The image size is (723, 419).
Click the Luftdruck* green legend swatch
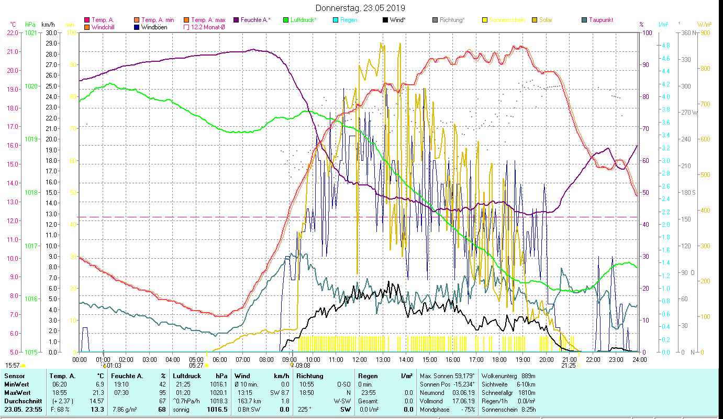point(286,20)
